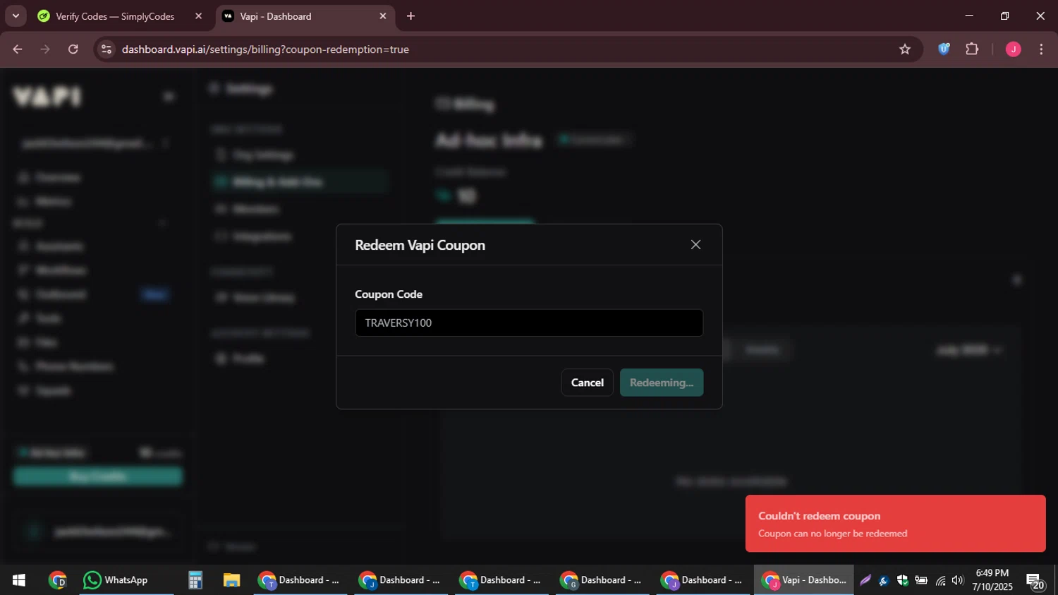Reload the current page
Viewport: 1058px width, 595px height.
(x=73, y=49)
